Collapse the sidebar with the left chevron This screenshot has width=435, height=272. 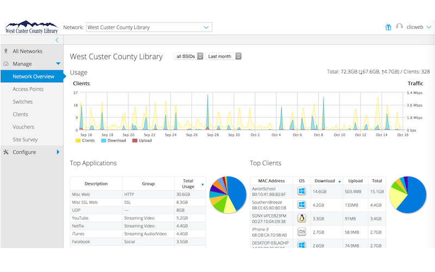pyautogui.click(x=57, y=40)
